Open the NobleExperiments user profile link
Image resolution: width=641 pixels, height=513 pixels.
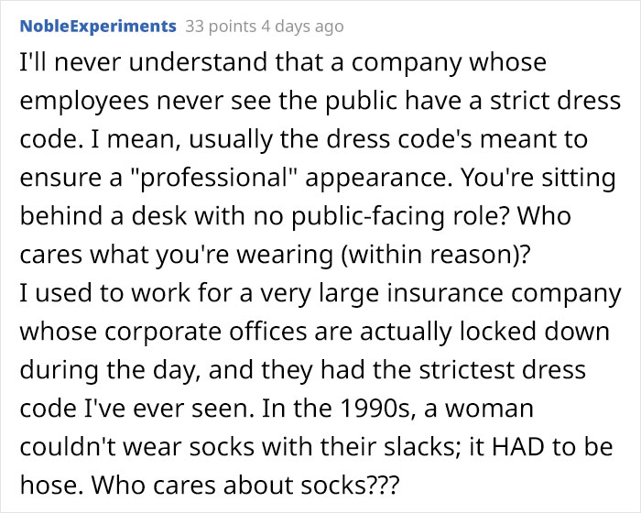click(x=98, y=27)
